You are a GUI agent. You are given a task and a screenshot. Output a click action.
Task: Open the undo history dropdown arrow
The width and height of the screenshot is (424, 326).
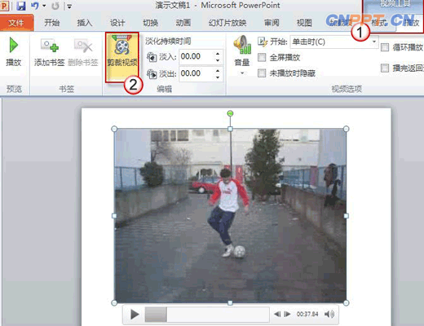pyautogui.click(x=44, y=6)
